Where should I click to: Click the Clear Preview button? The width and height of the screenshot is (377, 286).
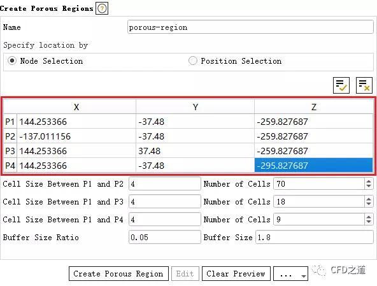(236, 273)
